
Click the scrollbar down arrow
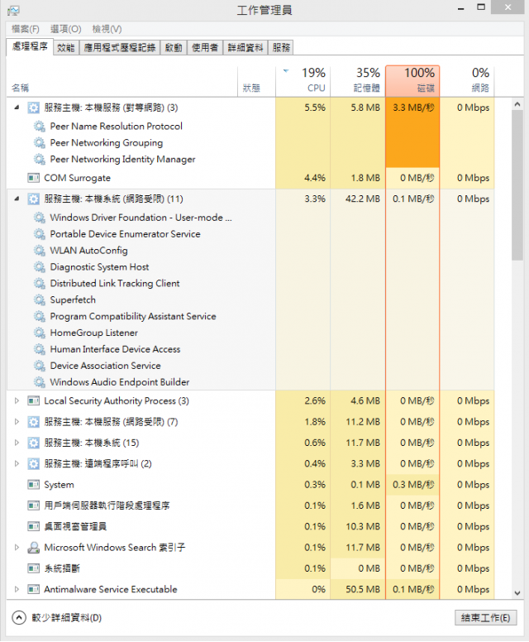pos(517,592)
